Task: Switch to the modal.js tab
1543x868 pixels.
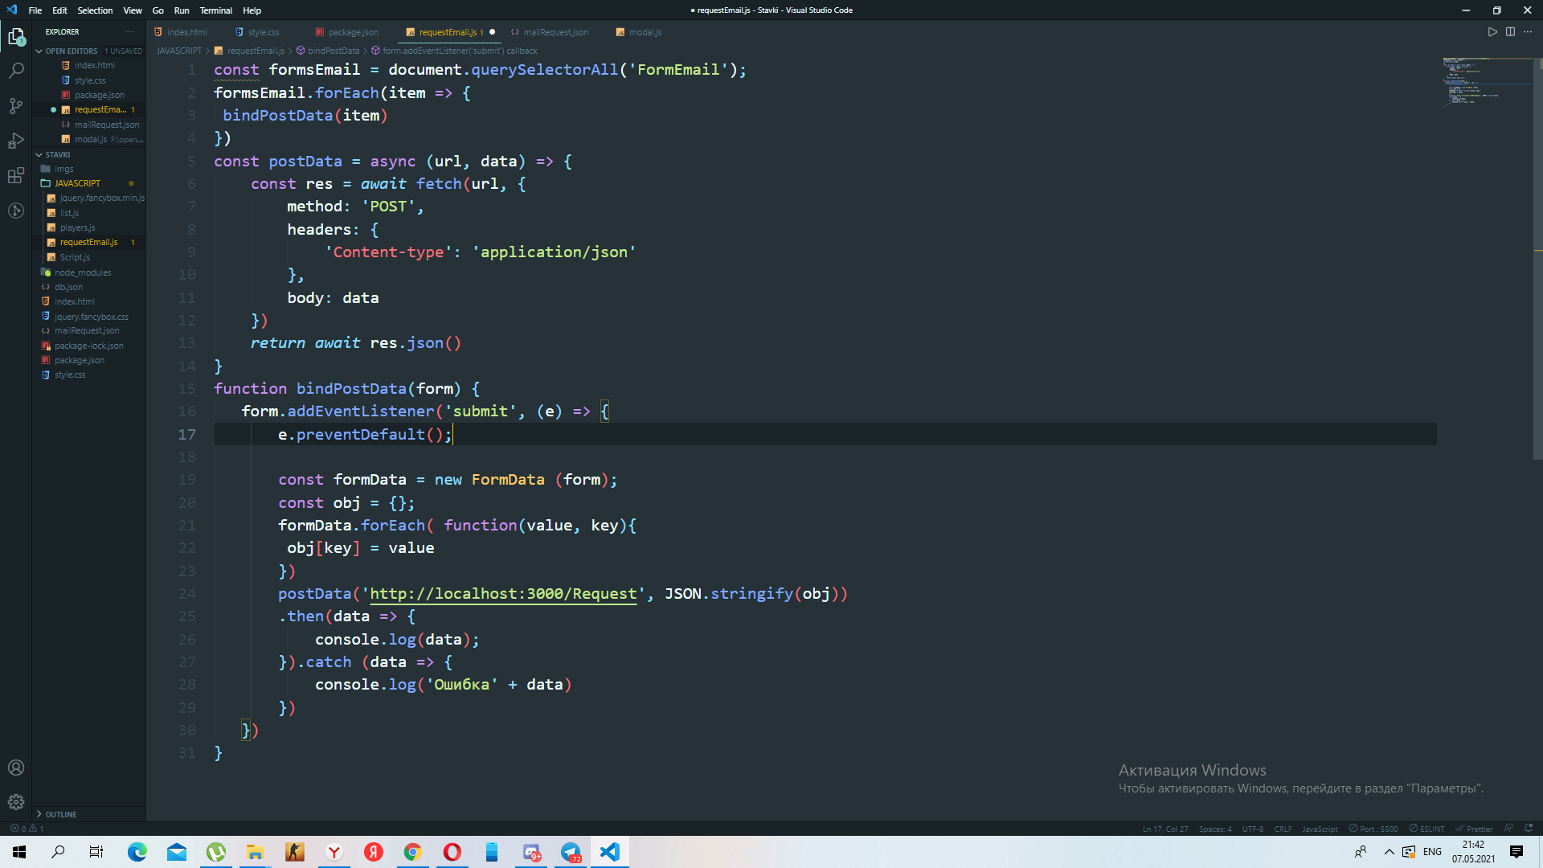Action: (645, 32)
